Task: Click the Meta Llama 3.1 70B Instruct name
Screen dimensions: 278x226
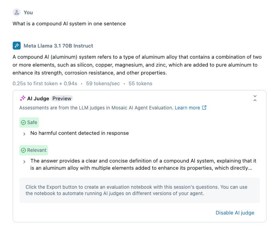Action: tap(58, 46)
